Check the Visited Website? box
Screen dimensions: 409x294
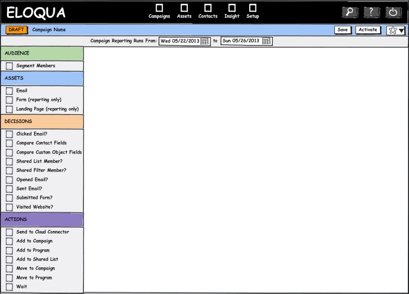coord(9,207)
